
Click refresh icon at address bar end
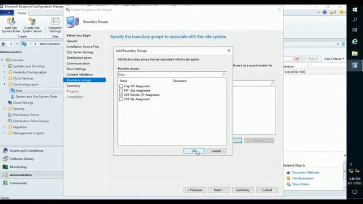(343, 44)
